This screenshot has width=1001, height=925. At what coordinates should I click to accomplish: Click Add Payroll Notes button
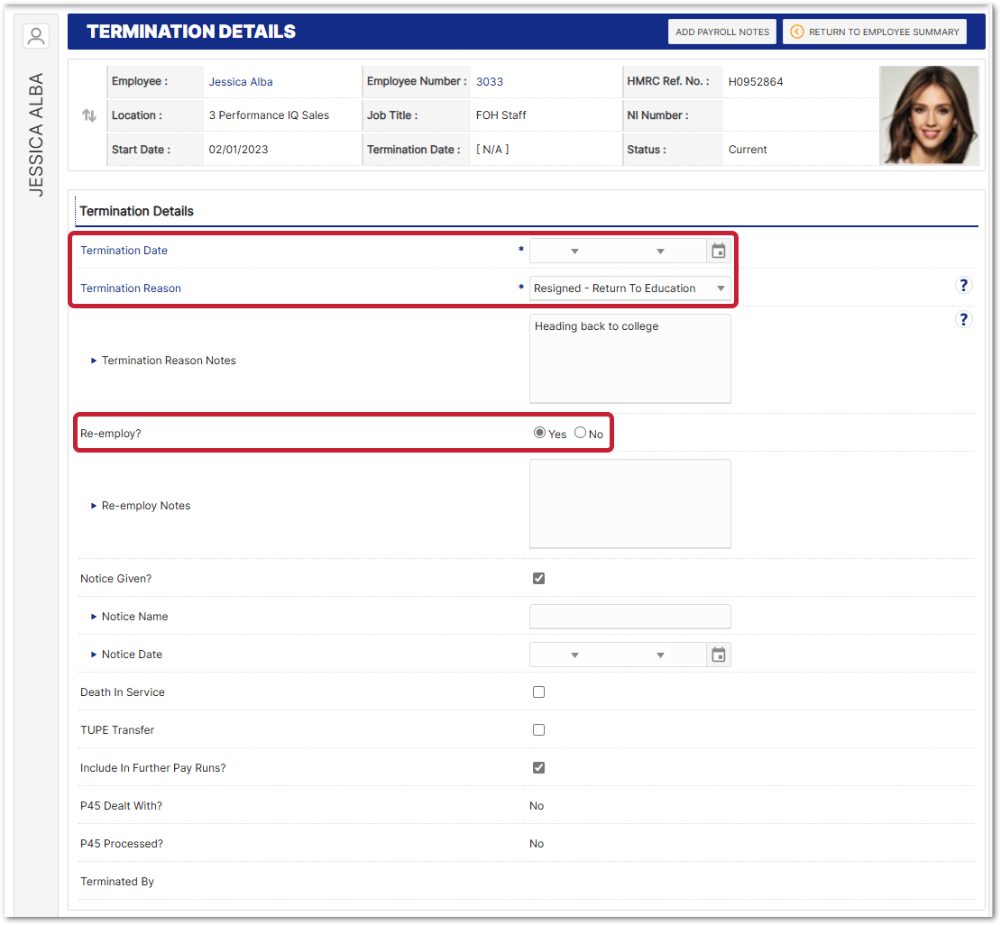point(722,32)
